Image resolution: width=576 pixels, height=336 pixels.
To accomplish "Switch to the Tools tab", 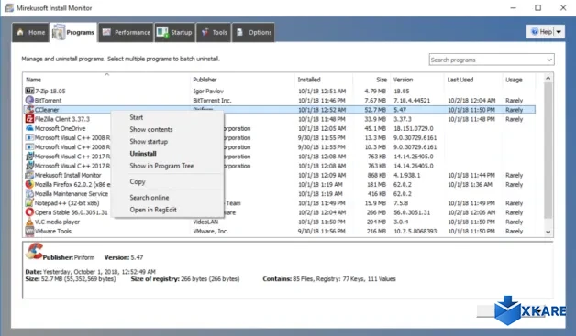I will (x=214, y=32).
